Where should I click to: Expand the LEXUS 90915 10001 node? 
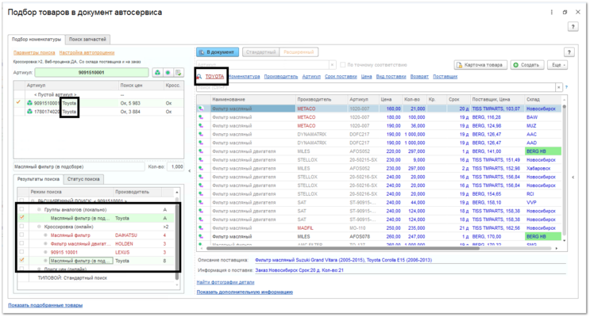click(x=45, y=252)
